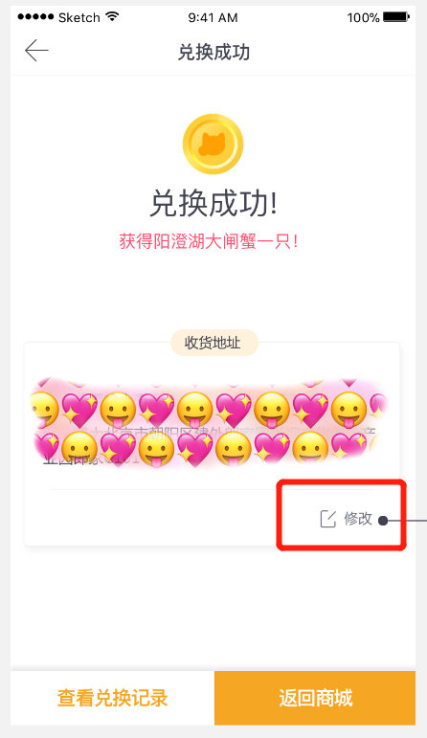The width and height of the screenshot is (427, 738).
Task: Tap the Wi-Fi icon in status bar
Action: coord(112,17)
